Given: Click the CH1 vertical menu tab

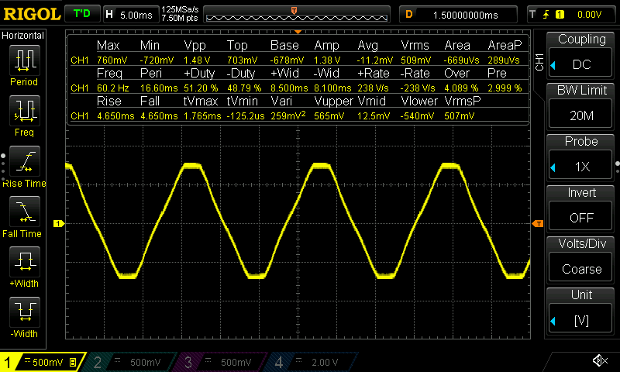Looking at the screenshot, I should [539, 62].
